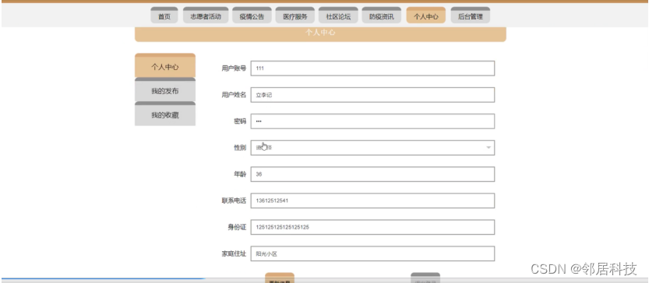Click the 性别 dropdown arrow

point(489,148)
